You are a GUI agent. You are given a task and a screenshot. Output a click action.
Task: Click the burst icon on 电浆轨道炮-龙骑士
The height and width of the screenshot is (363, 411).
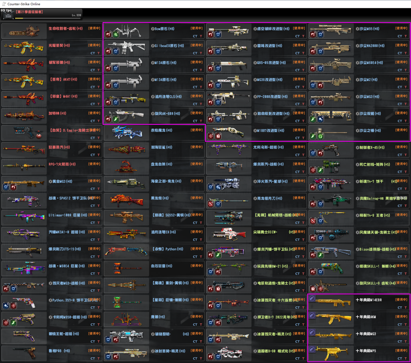pyautogui.click(x=218, y=289)
